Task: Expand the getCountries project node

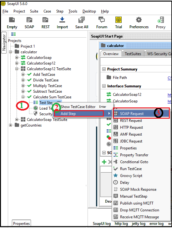Action: [x=11, y=125]
